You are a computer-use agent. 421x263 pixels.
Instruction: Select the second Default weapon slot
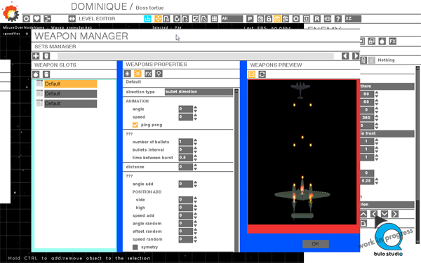click(70, 94)
